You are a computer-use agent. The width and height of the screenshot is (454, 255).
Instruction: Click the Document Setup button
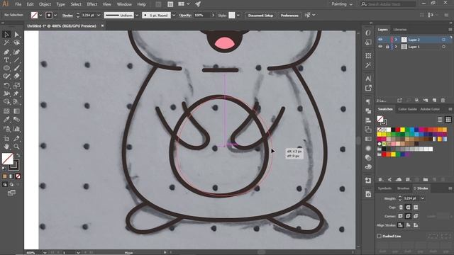[x=260, y=16]
